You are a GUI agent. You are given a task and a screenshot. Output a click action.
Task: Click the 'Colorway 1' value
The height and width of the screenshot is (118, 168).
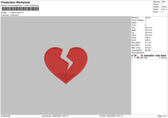pyautogui.click(x=15, y=15)
